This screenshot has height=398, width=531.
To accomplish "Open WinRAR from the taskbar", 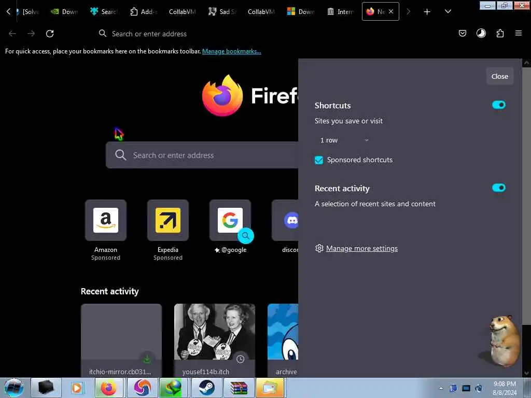I will point(239,388).
